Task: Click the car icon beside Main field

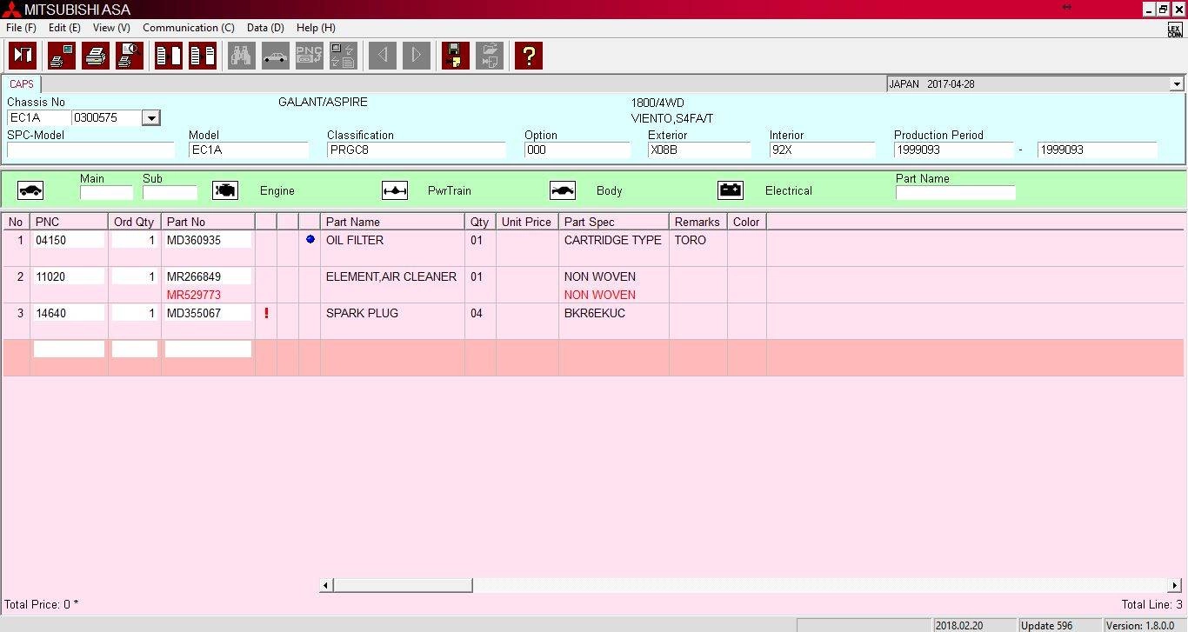Action: click(x=30, y=190)
